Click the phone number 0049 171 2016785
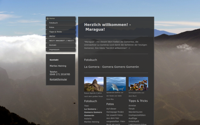200x125 pixels. pos(60,74)
